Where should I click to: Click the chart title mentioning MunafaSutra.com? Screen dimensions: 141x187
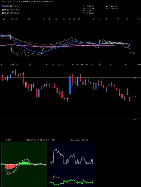(x=28, y=2)
